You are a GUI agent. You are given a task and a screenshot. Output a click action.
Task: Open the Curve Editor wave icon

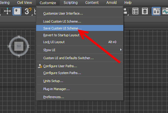click(x=165, y=11)
